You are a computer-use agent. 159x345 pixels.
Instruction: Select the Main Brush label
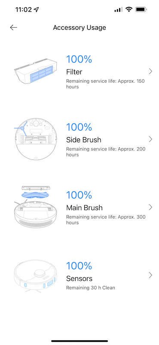click(x=84, y=208)
